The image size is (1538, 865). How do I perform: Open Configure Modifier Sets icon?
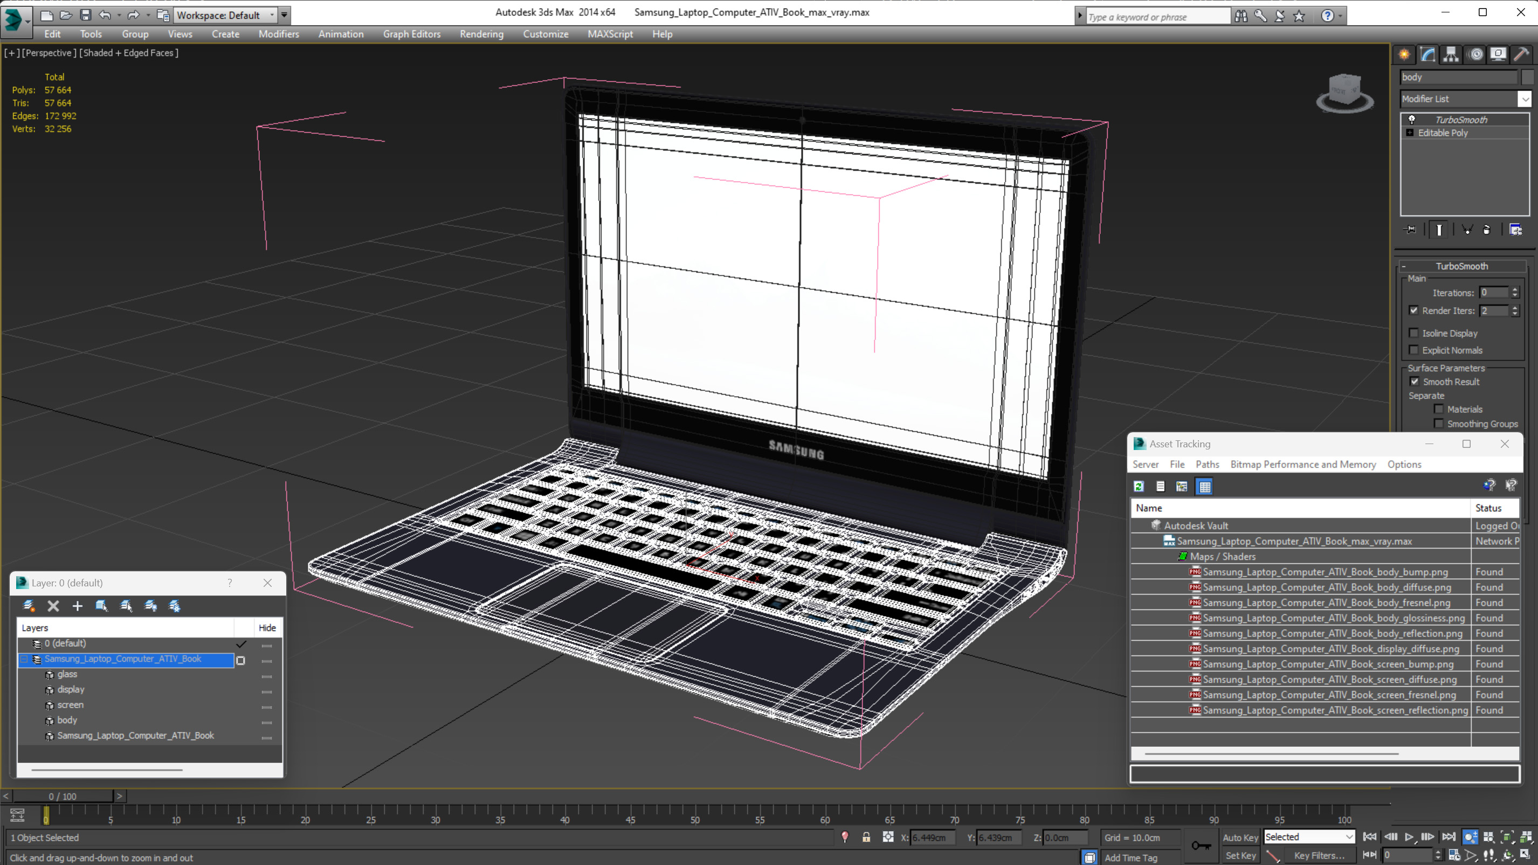click(1515, 230)
